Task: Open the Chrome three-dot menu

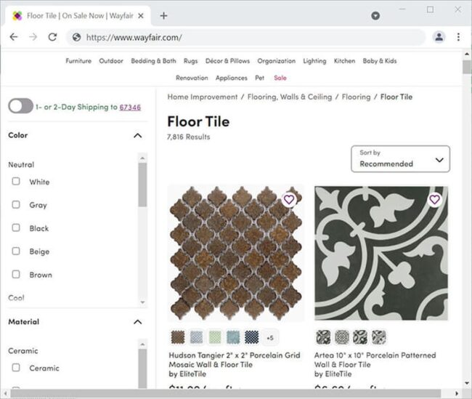Action: (458, 37)
